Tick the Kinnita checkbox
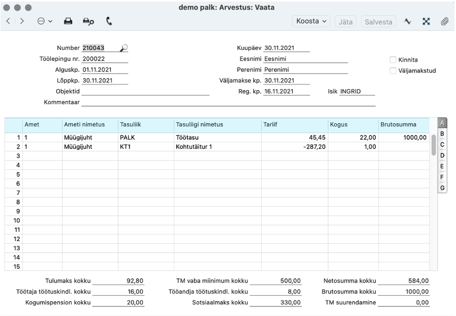Image resolution: width=456 pixels, height=316 pixels. pos(393,60)
